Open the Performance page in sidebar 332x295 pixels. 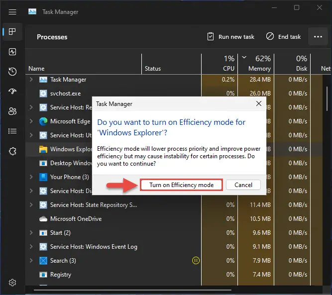click(12, 52)
